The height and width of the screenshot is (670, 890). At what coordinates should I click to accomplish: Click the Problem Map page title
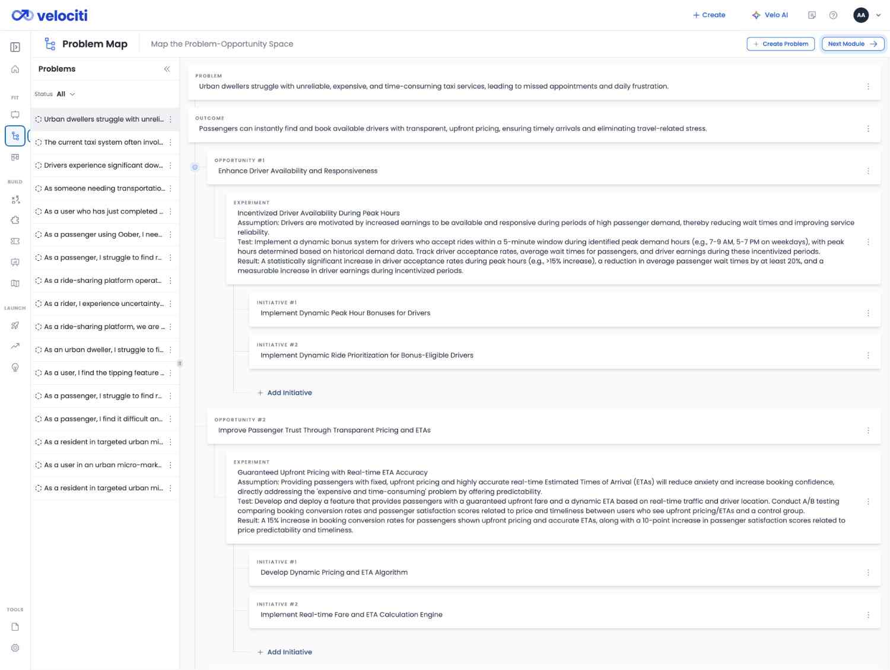[x=95, y=44]
